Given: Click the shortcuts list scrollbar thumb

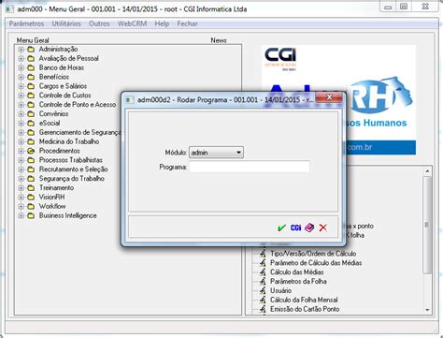Looking at the screenshot, I should (x=427, y=225).
